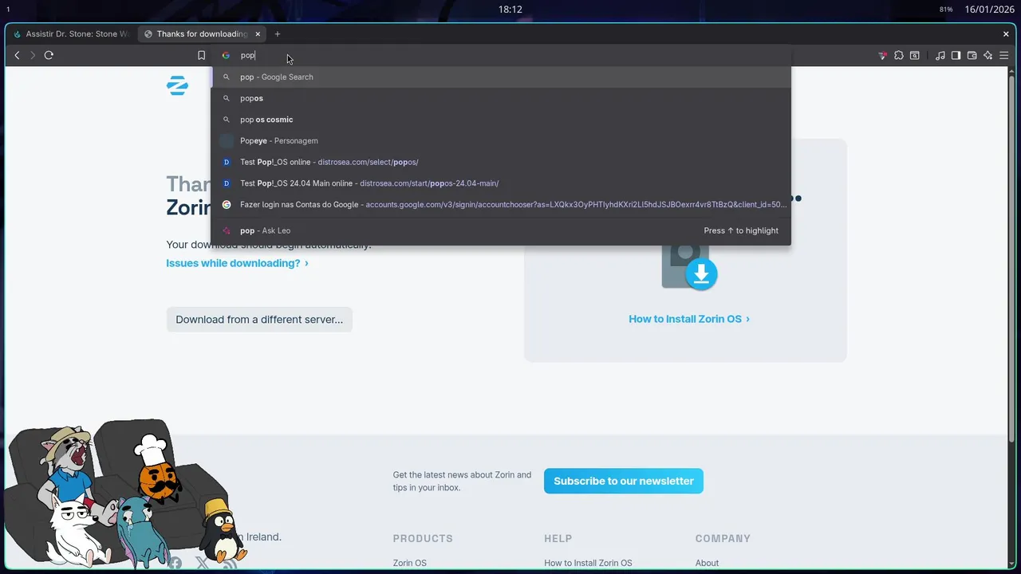The image size is (1021, 574).
Task: Open a new tab with the plus icon
Action: coord(278,34)
